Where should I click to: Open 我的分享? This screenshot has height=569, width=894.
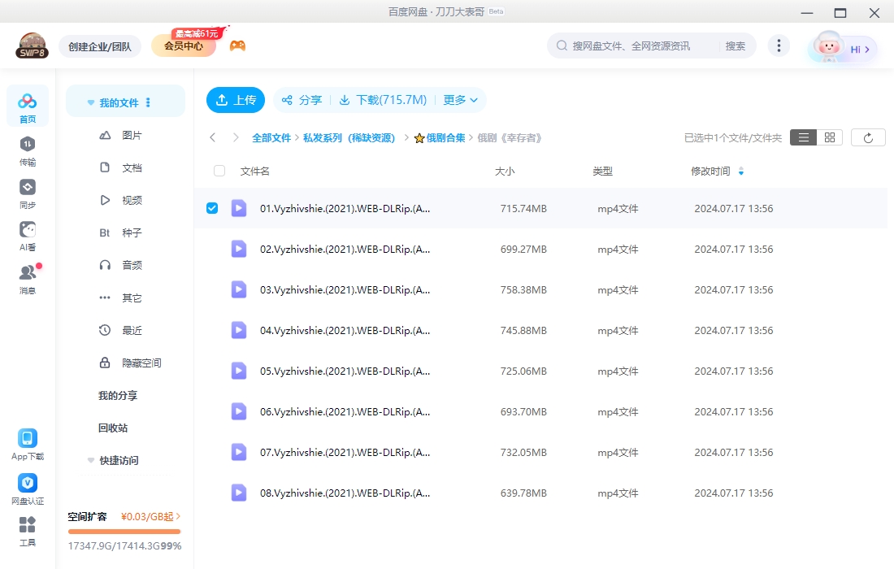point(118,395)
